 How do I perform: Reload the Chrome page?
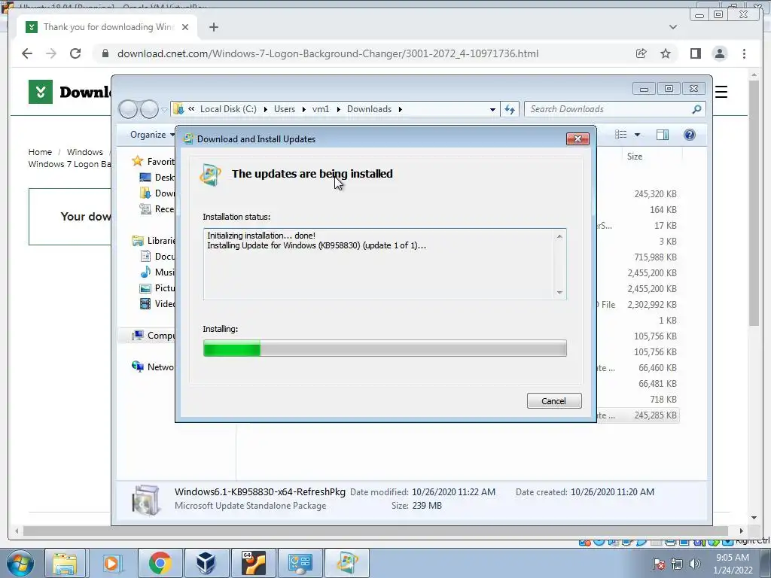[75, 53]
